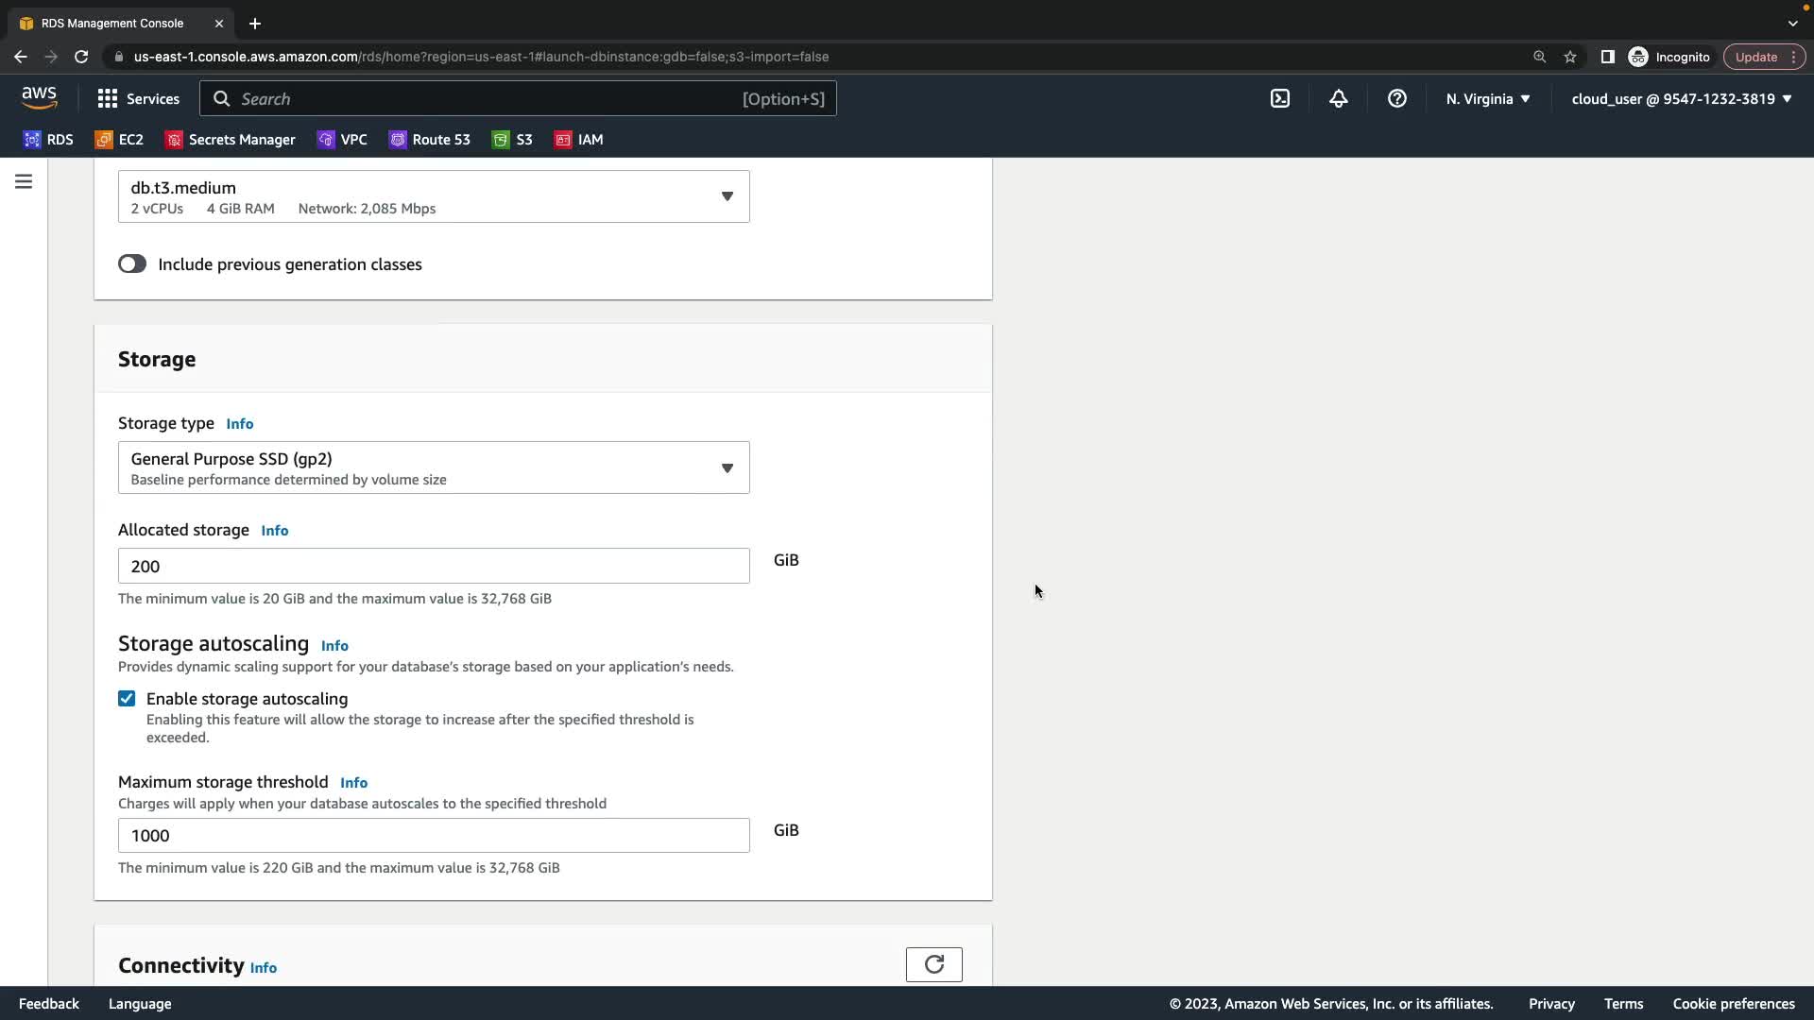Open the N. Virginia region selector
The width and height of the screenshot is (1814, 1020).
[x=1487, y=98]
